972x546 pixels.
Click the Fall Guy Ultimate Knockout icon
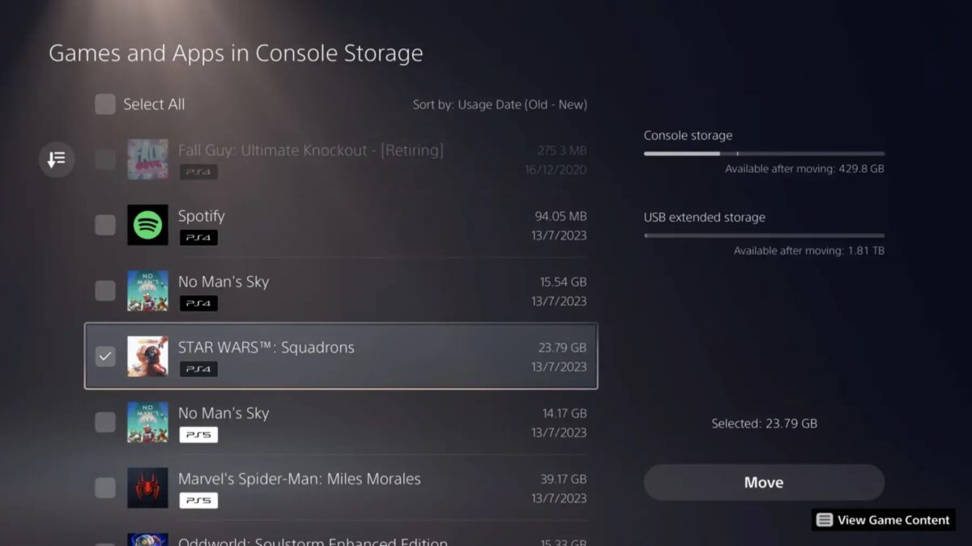[147, 159]
